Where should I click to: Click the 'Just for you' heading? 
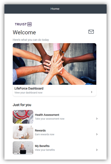pyautogui.click(x=22, y=105)
